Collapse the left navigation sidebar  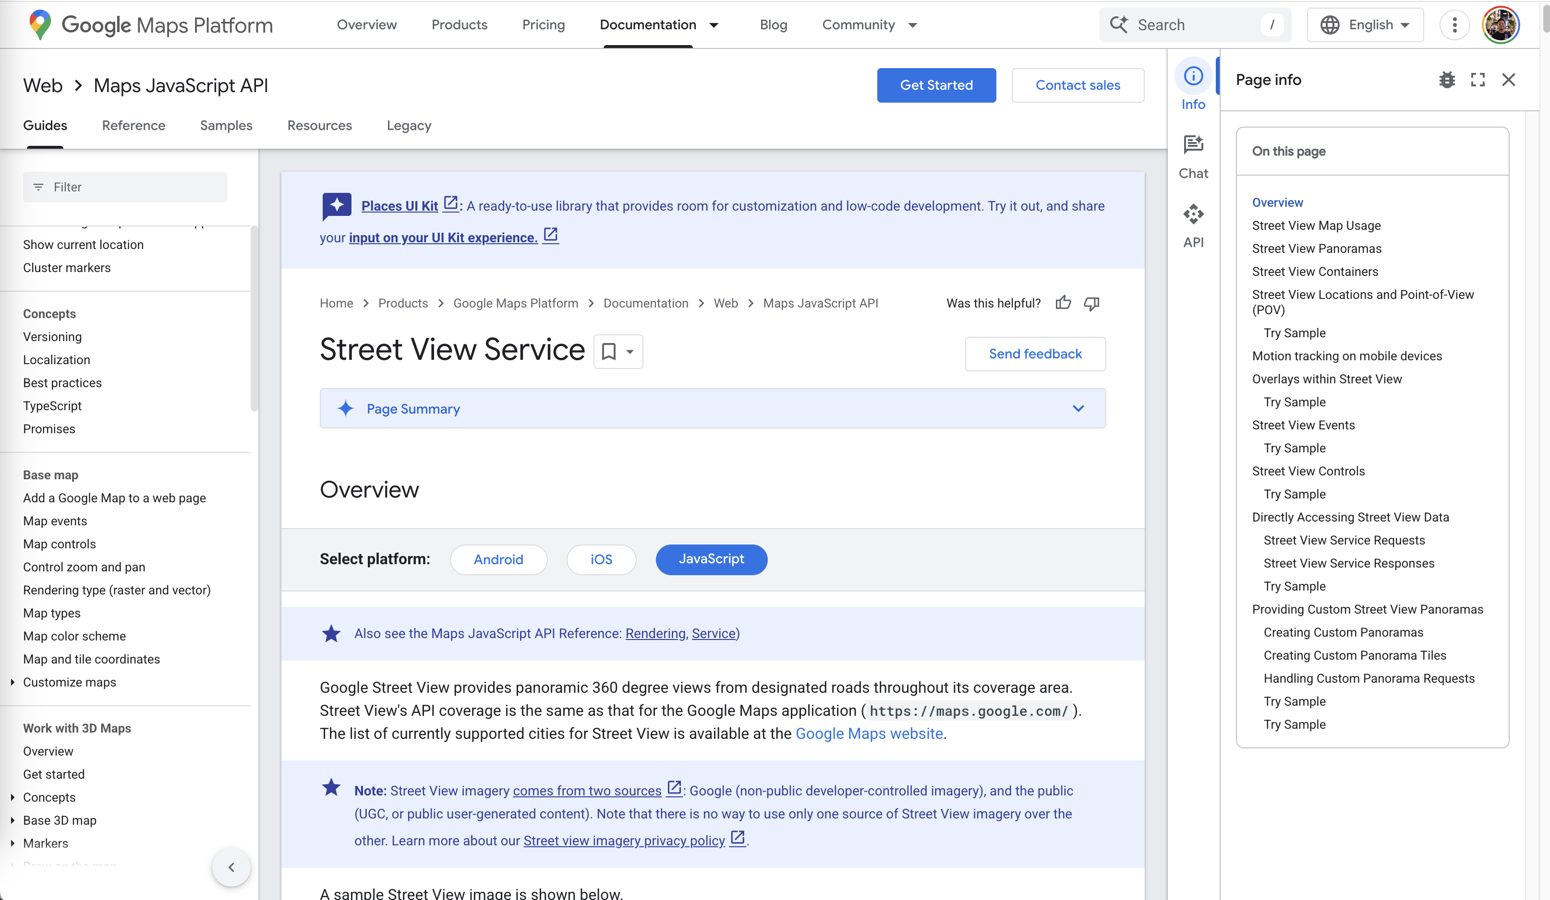[231, 867]
